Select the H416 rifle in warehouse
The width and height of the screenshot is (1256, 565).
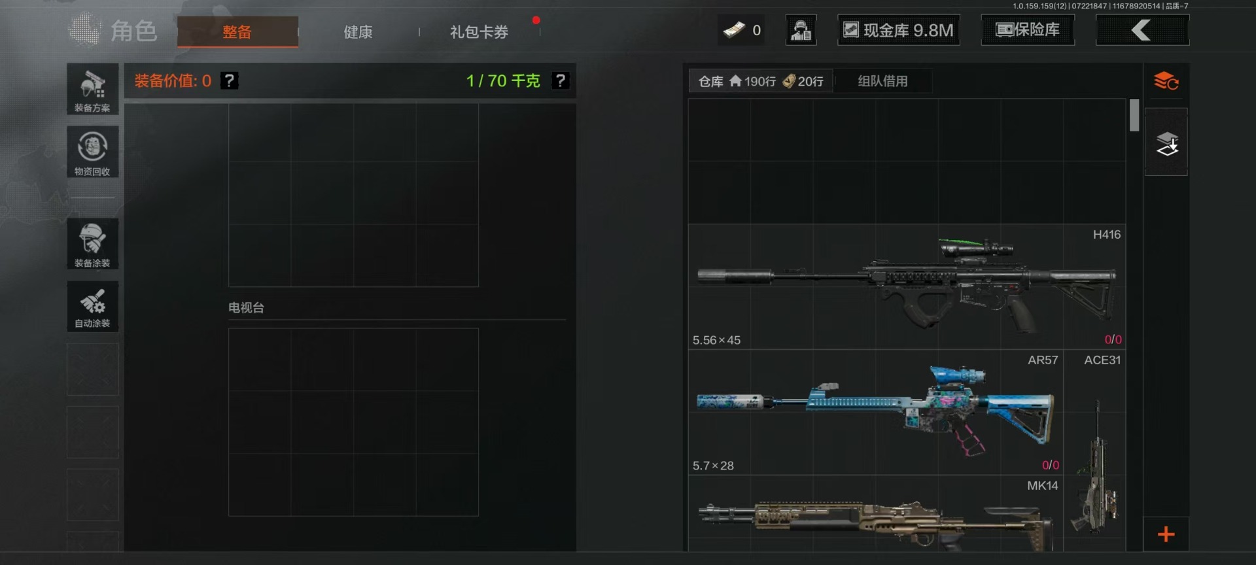coord(907,287)
